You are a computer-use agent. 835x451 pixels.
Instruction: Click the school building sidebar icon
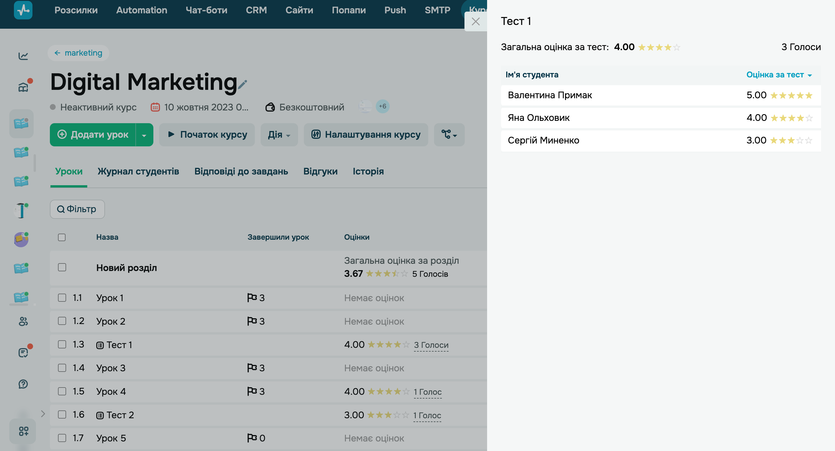pos(23,87)
